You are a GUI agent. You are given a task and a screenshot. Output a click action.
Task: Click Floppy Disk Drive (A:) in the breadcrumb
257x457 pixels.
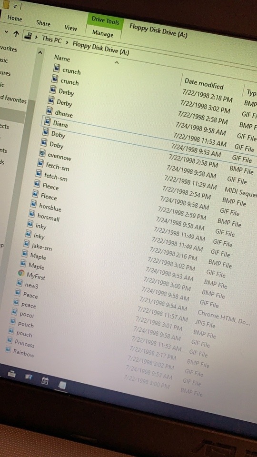101,48
